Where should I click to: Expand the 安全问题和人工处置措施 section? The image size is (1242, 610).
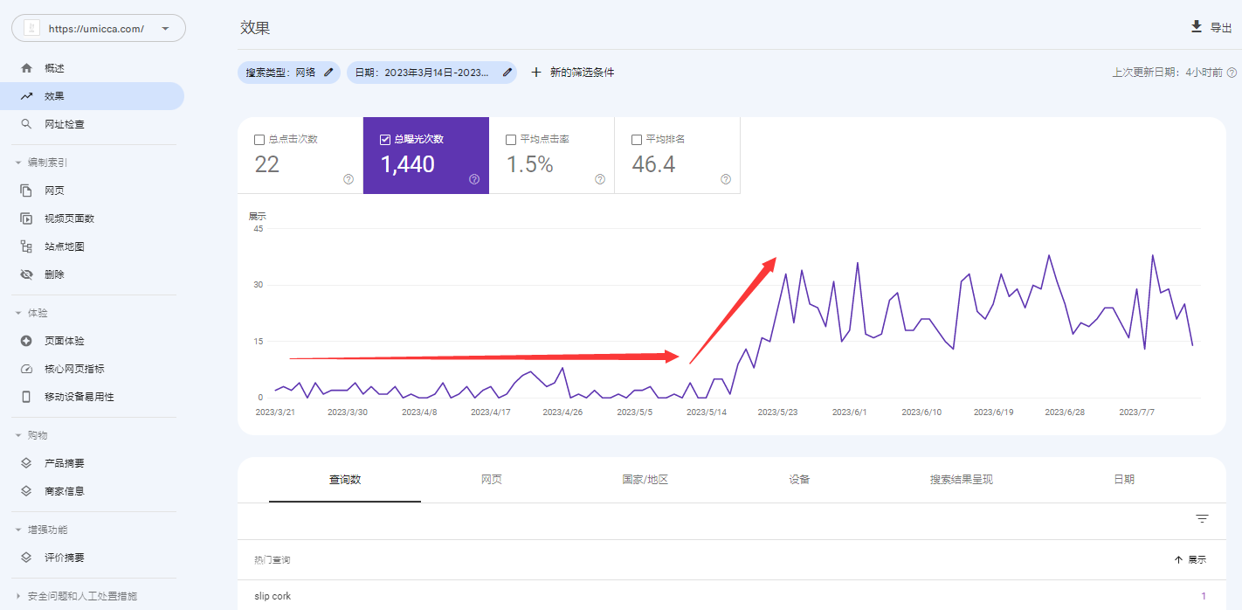click(19, 596)
